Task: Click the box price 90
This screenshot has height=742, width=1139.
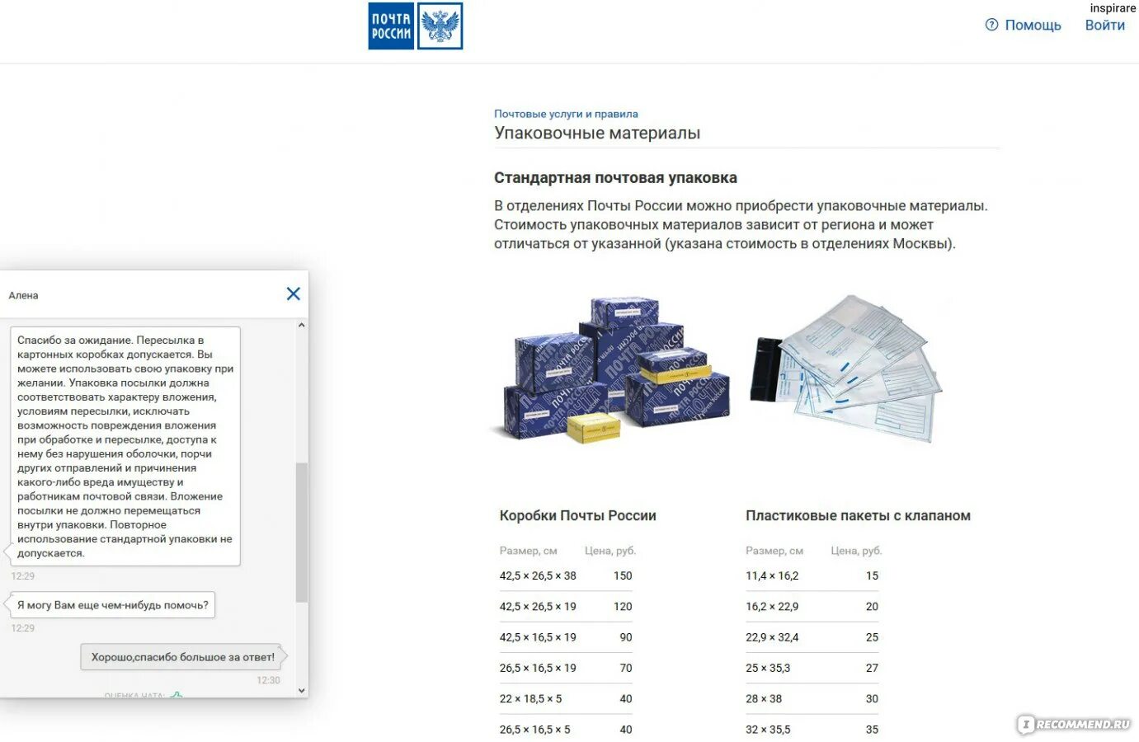Action: tap(626, 637)
